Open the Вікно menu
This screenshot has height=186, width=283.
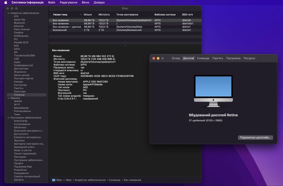pyautogui.click(x=85, y=3)
